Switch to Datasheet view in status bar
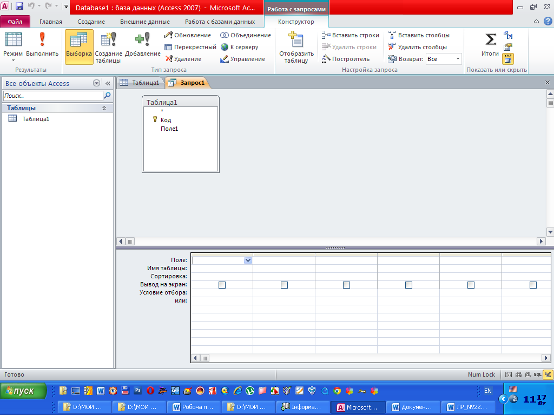Viewport: 554px width, 415px height. pyautogui.click(x=509, y=375)
